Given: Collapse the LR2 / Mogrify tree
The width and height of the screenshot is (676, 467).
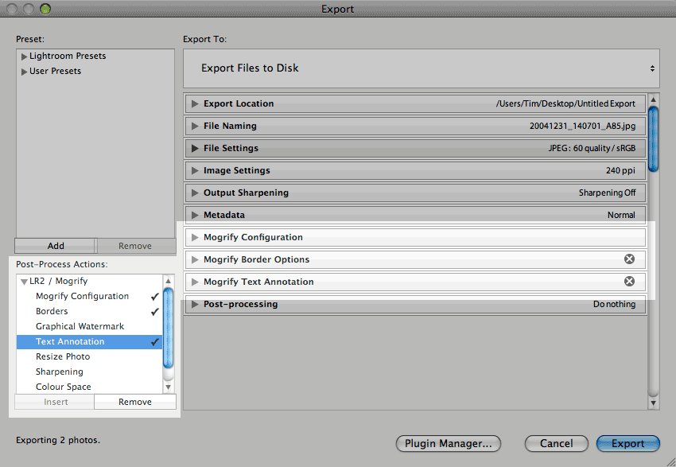Looking at the screenshot, I should click(25, 281).
